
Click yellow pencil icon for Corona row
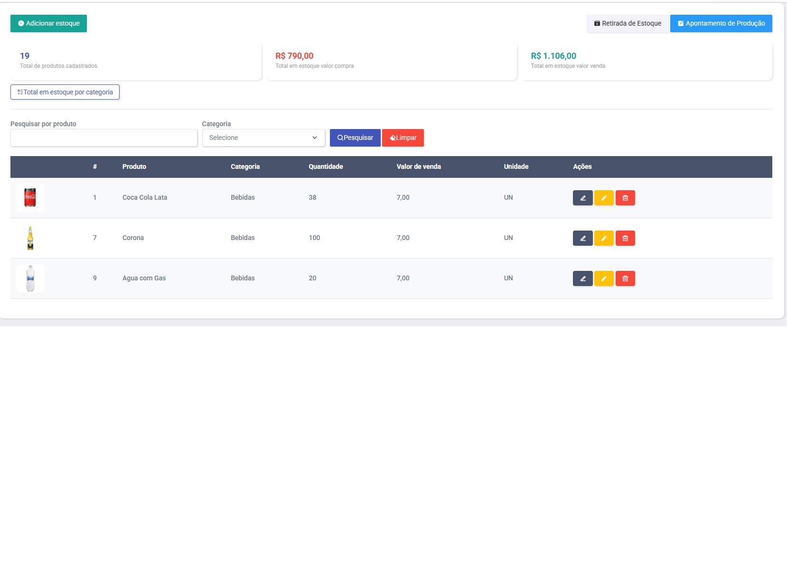coord(604,238)
